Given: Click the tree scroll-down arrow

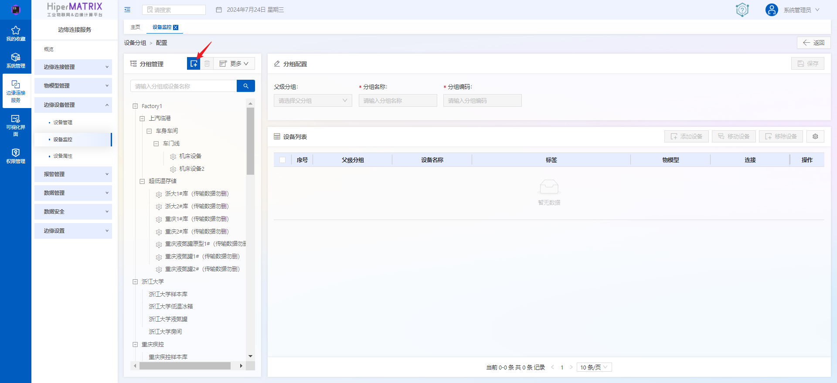Looking at the screenshot, I should [x=250, y=356].
